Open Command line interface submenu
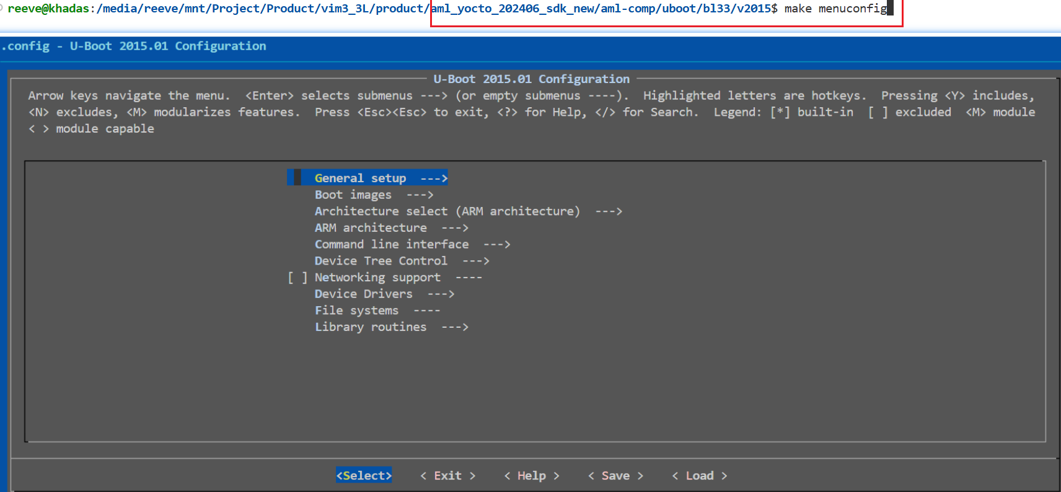1061x492 pixels. click(391, 245)
